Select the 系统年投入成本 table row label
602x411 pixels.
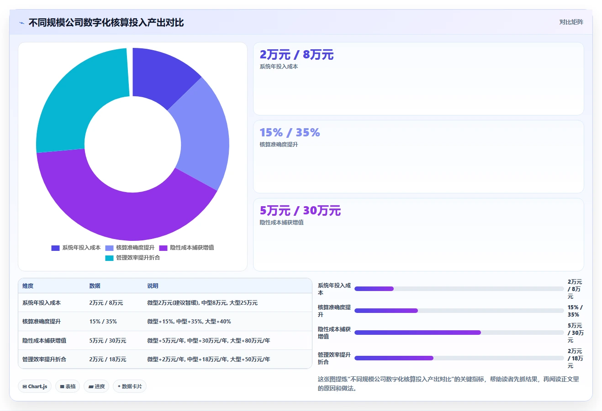[42, 303]
